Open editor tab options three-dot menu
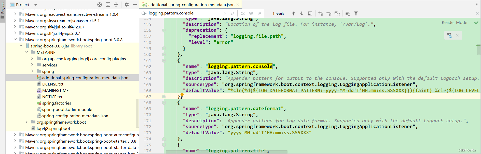Screen dimensions: 481x154 tap(477, 5)
